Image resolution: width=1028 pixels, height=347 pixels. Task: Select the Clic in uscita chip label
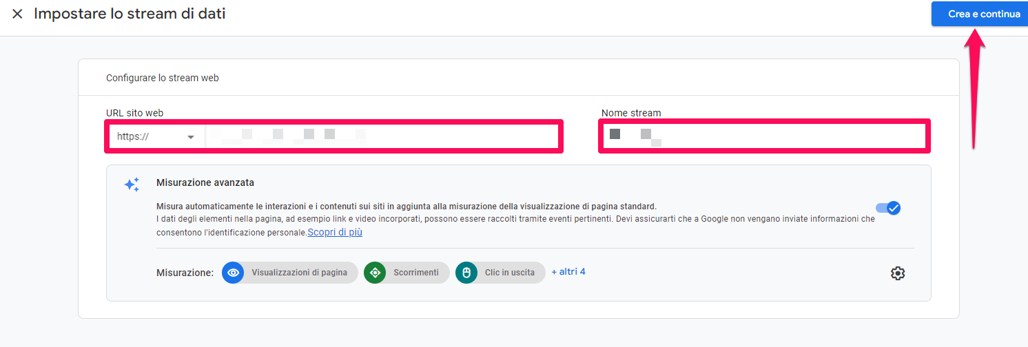click(510, 273)
